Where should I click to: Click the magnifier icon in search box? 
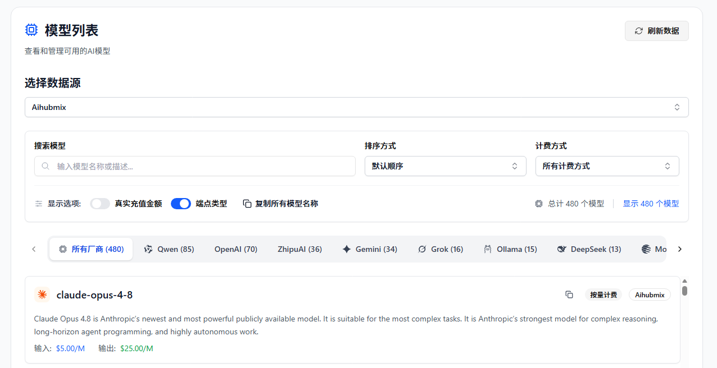46,166
